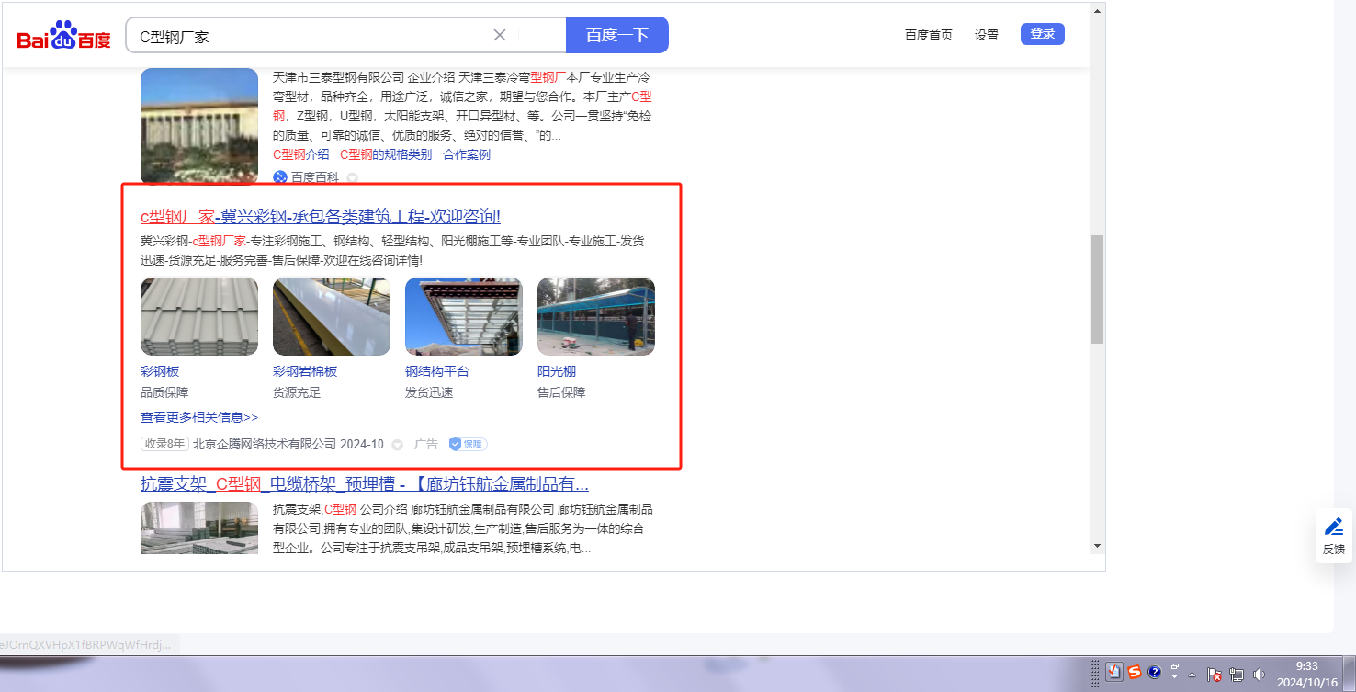This screenshot has width=1356, height=692.
Task: Open the Sogou input method tray icon
Action: [x=1135, y=672]
